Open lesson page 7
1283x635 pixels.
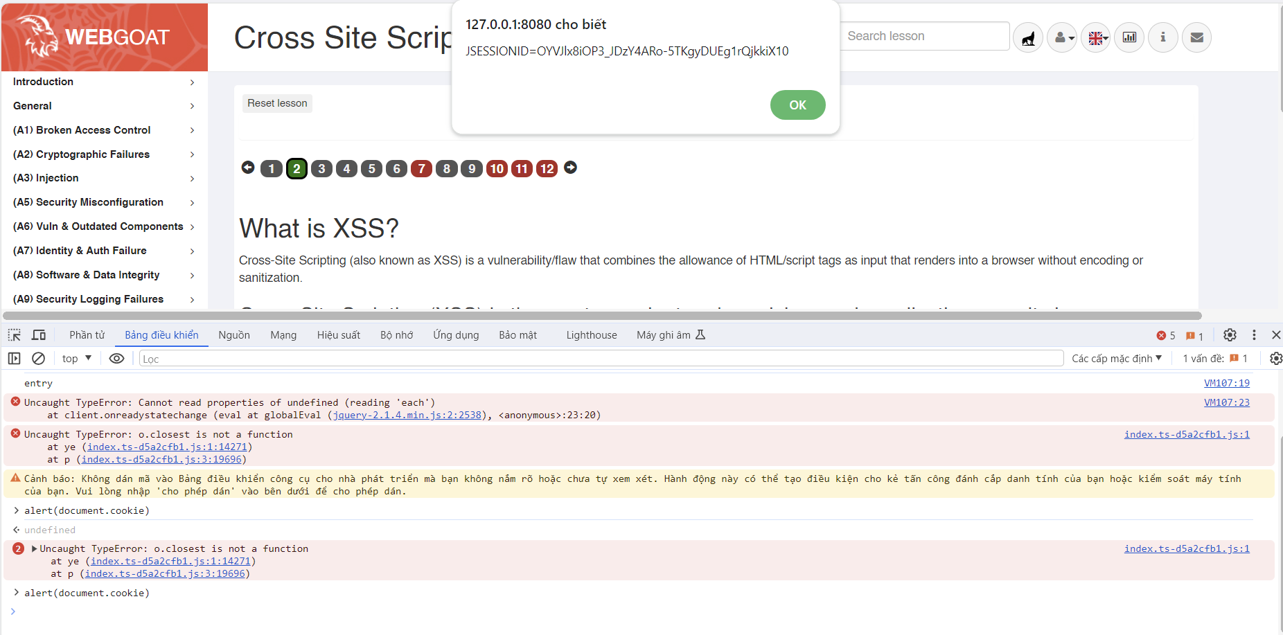coord(421,168)
